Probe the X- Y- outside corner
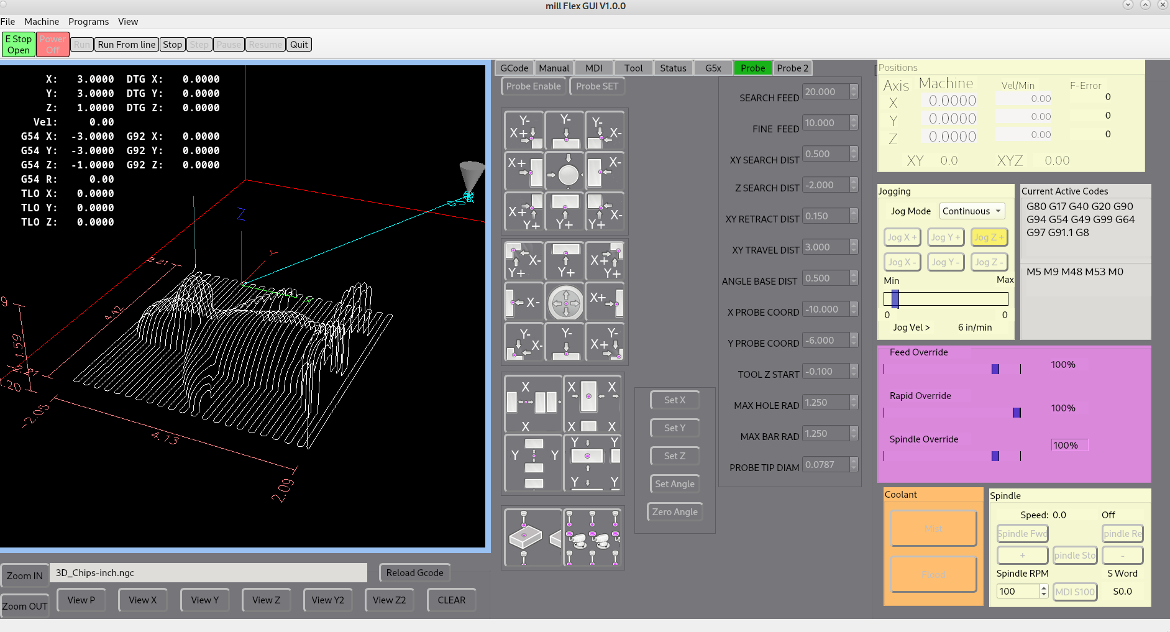Screen dimensions: 1170x632 (605, 131)
